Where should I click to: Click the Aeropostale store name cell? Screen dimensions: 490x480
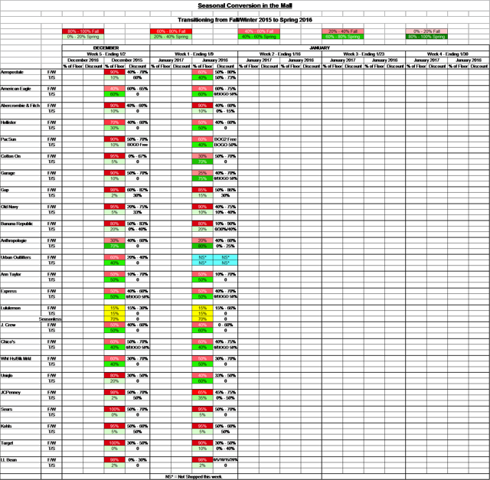click(x=21, y=72)
